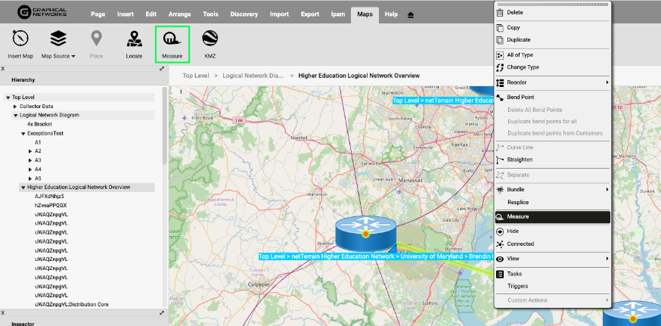Click the Top Level breadcrumb link
The height and width of the screenshot is (326, 661).
[x=195, y=76]
